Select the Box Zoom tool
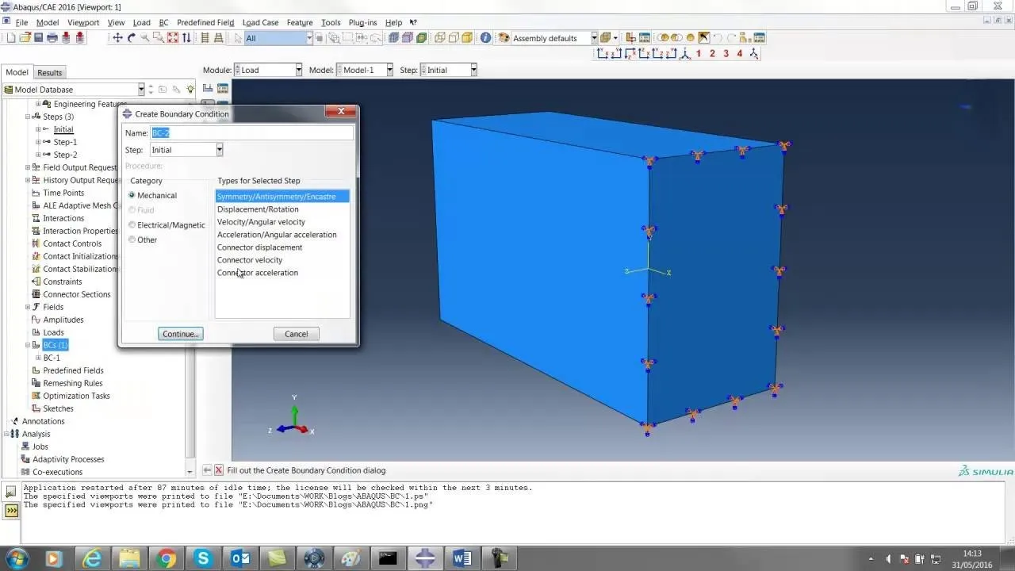Image resolution: width=1015 pixels, height=571 pixels. tap(158, 38)
